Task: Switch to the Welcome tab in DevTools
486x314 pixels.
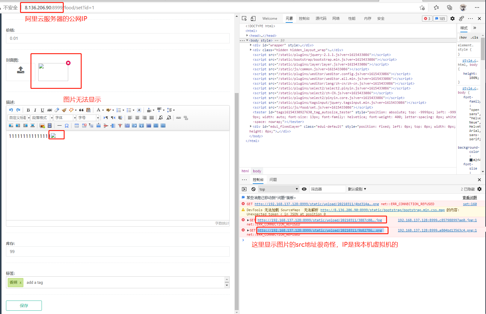Action: tap(270, 19)
